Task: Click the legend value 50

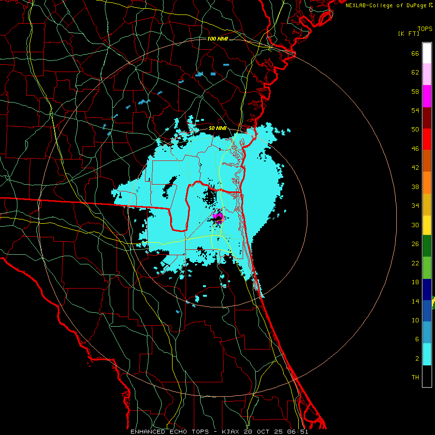Action: tap(415, 130)
